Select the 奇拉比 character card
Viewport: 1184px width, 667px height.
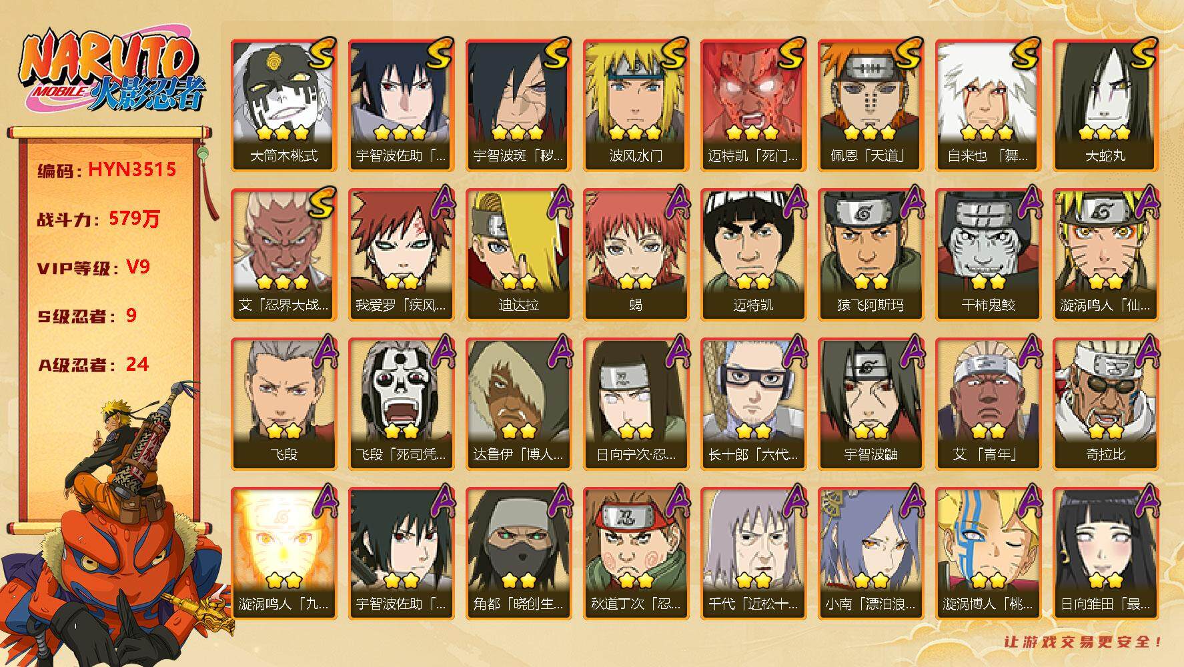[x=1105, y=404]
